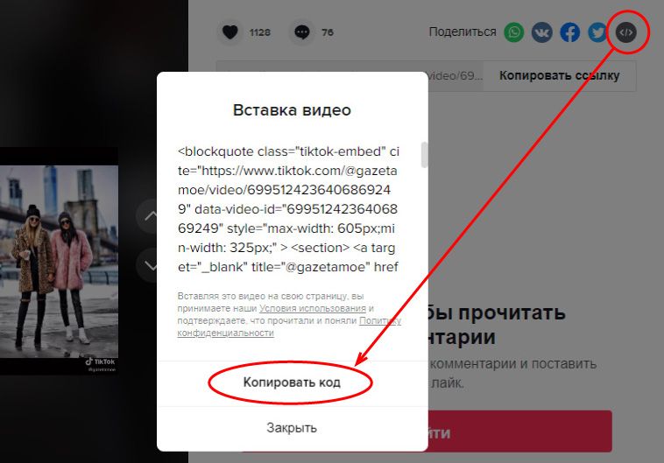
Task: Click the heart like icon
Action: point(230,32)
